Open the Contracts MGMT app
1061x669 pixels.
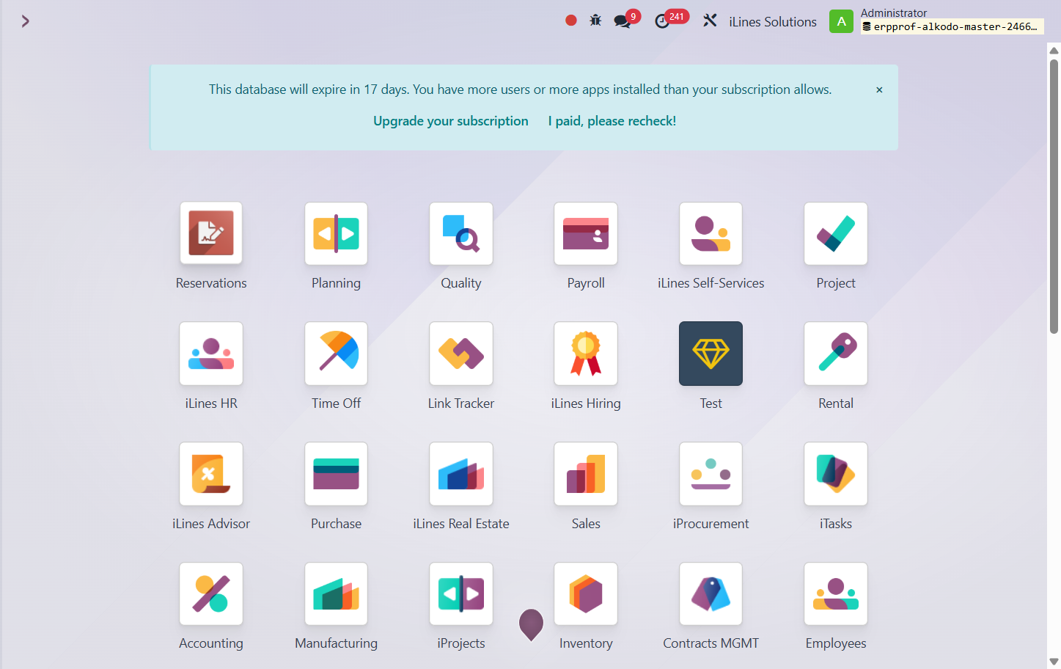(711, 594)
